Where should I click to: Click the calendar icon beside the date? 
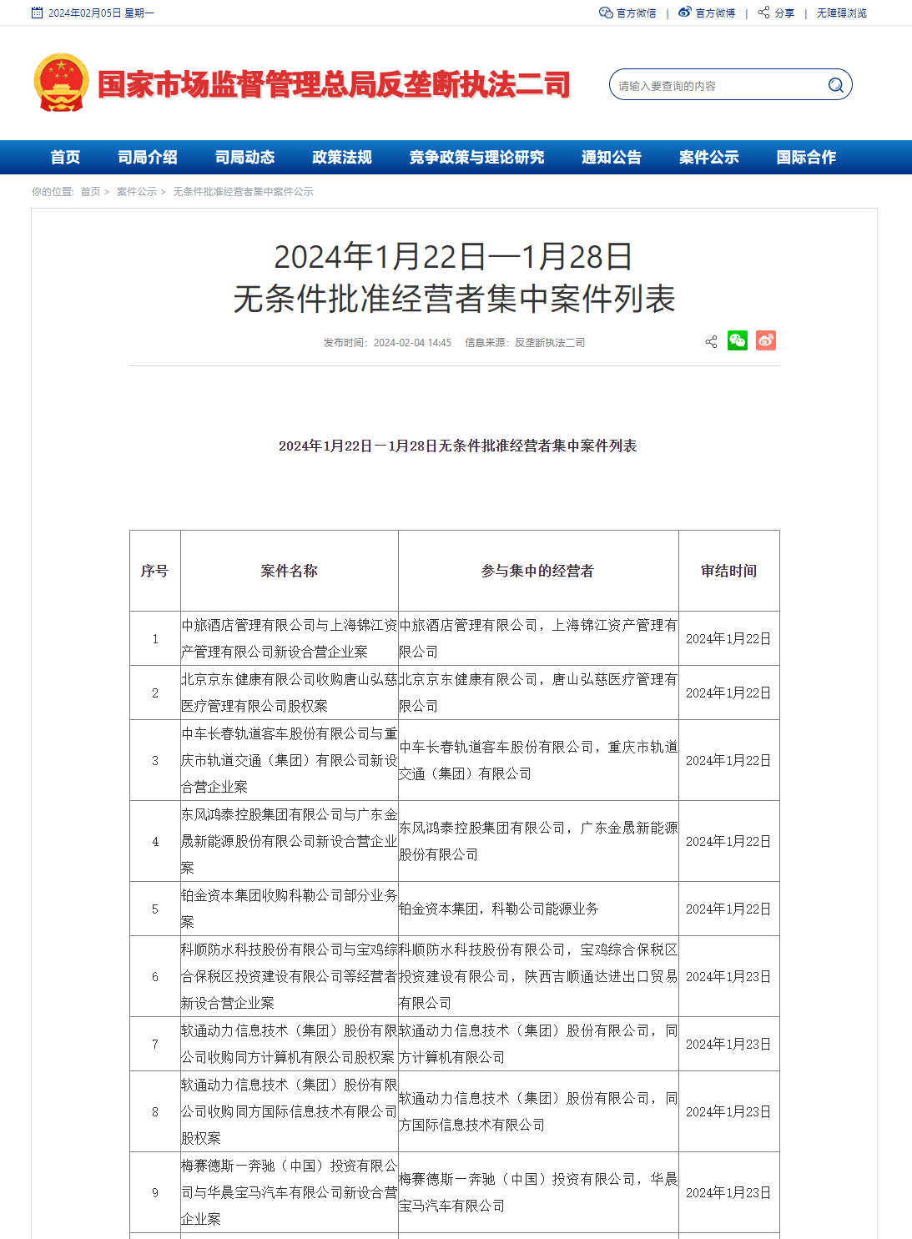(x=37, y=13)
